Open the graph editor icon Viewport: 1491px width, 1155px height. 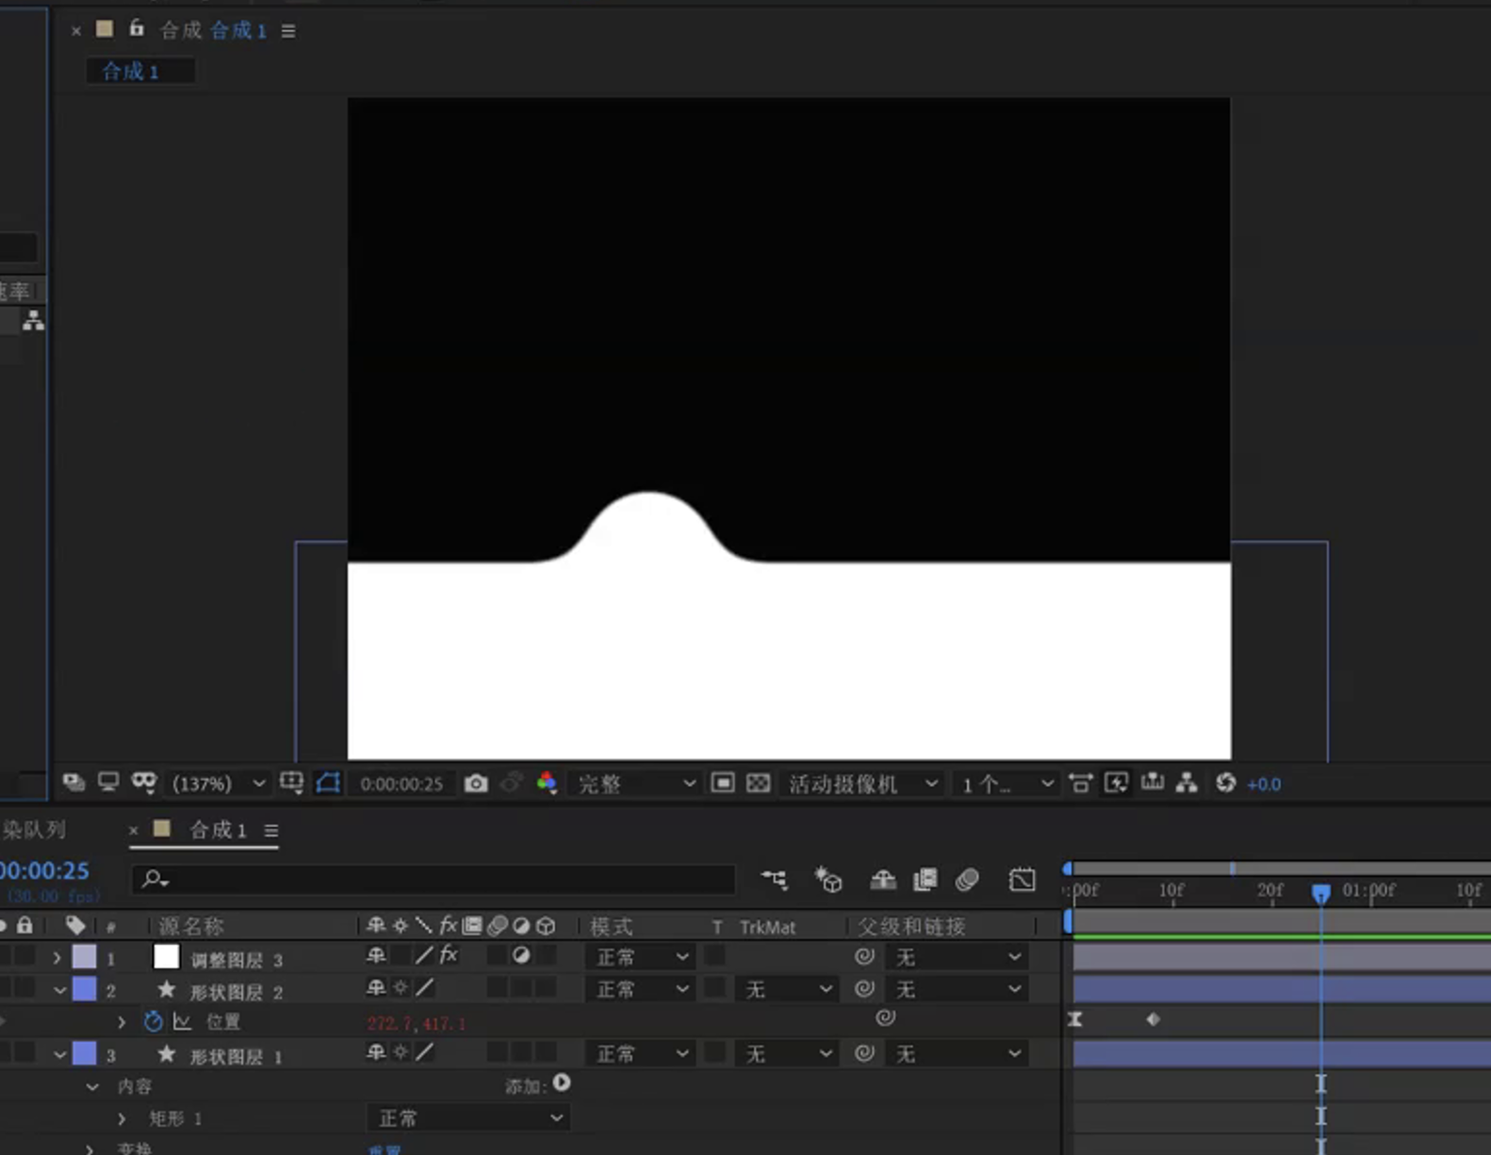coord(1022,879)
